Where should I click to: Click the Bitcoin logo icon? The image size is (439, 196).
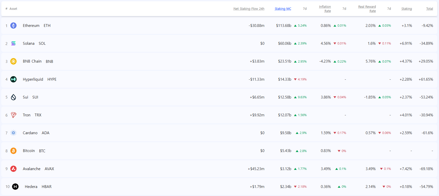tap(14, 151)
